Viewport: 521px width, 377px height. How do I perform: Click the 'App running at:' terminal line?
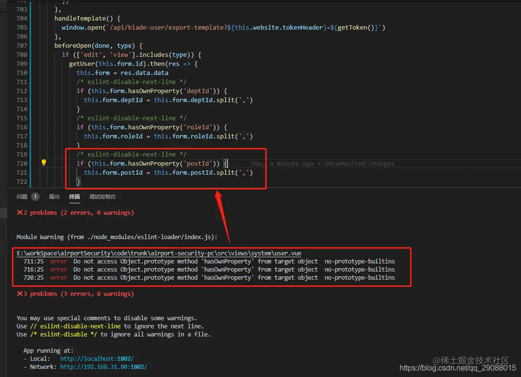[x=48, y=351]
